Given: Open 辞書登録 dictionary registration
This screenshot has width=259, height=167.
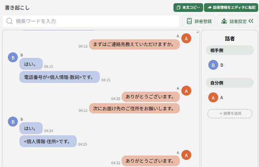Looking at the screenshot, I should click(x=198, y=21).
